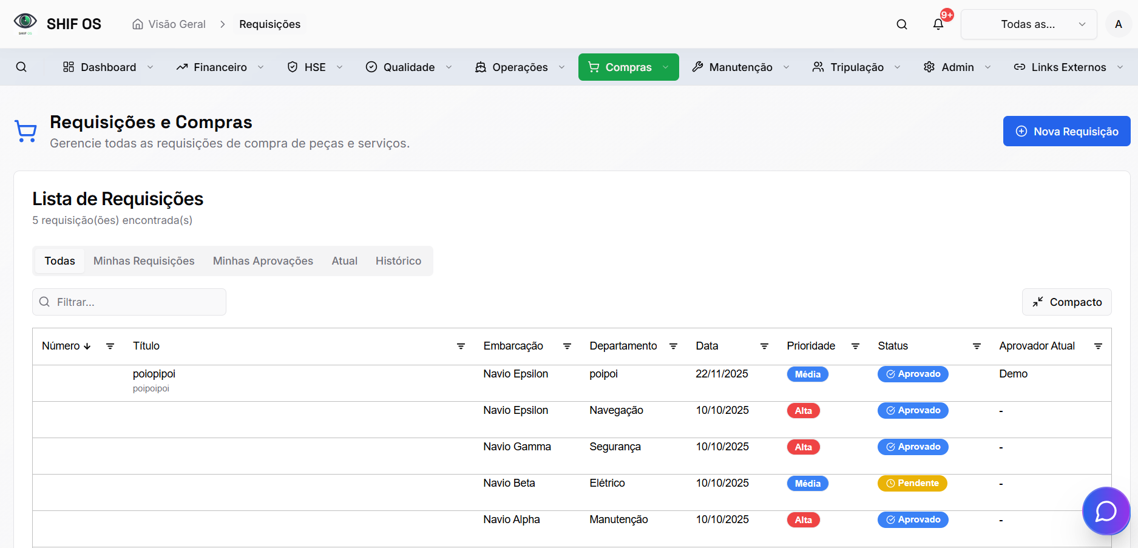Open filter icon for Status column
The width and height of the screenshot is (1138, 548).
pyautogui.click(x=977, y=346)
